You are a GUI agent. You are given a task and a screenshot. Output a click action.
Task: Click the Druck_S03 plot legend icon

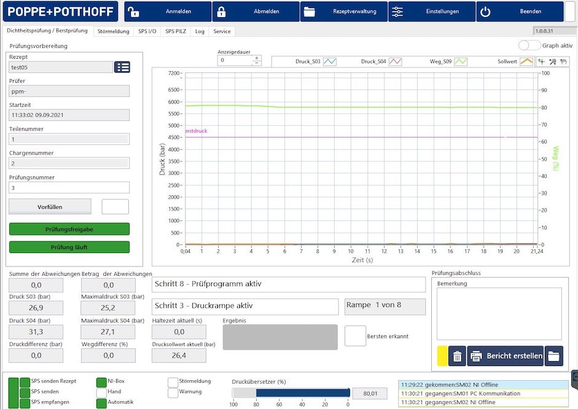pos(330,61)
